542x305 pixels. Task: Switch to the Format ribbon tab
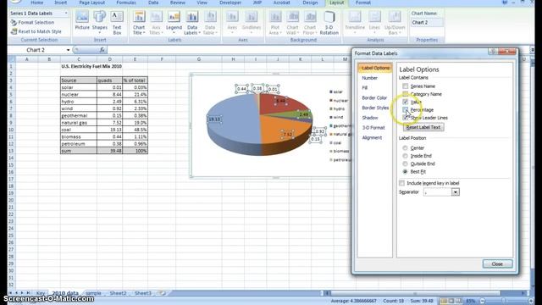coord(363,3)
